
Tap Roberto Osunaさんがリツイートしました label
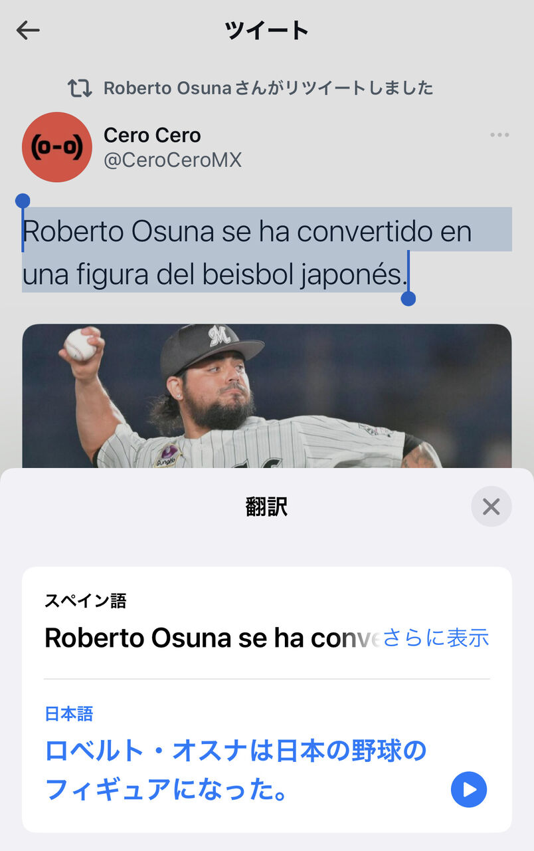tap(268, 88)
